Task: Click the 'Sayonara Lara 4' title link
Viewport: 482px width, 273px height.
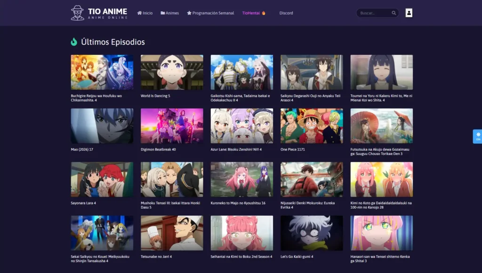Action: (83, 203)
